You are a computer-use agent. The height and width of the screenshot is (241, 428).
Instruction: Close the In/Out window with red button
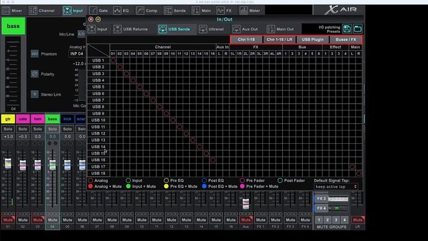pos(91,19)
